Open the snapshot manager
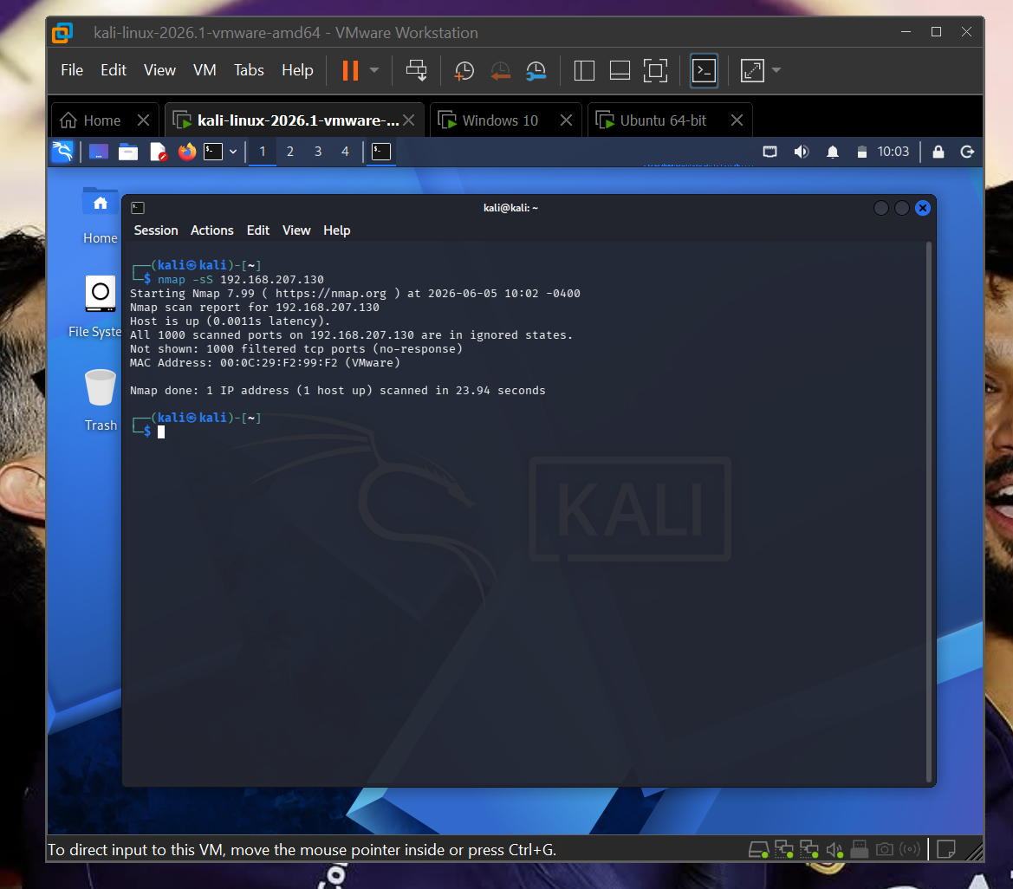Image resolution: width=1013 pixels, height=889 pixels. 536,70
